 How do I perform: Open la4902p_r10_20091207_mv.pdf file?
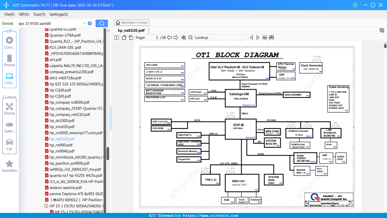click(x=75, y=169)
